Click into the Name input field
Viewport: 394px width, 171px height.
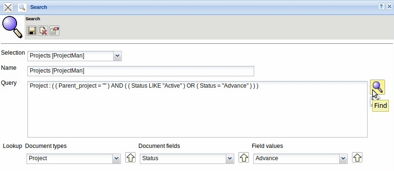(x=141, y=71)
